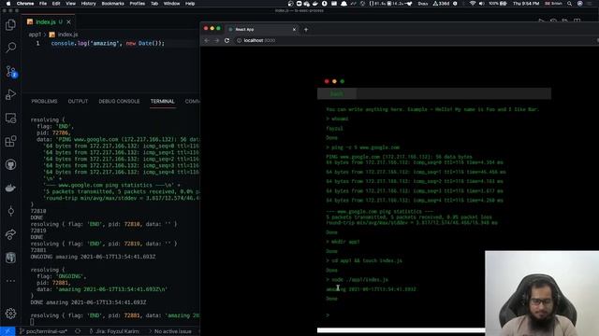This screenshot has width=599, height=336.
Task: Open the Explorer view in VS Code
Action: tap(10, 25)
